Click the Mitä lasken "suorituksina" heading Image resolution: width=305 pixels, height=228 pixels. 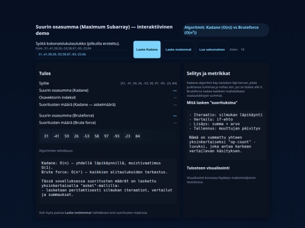[x=212, y=103]
